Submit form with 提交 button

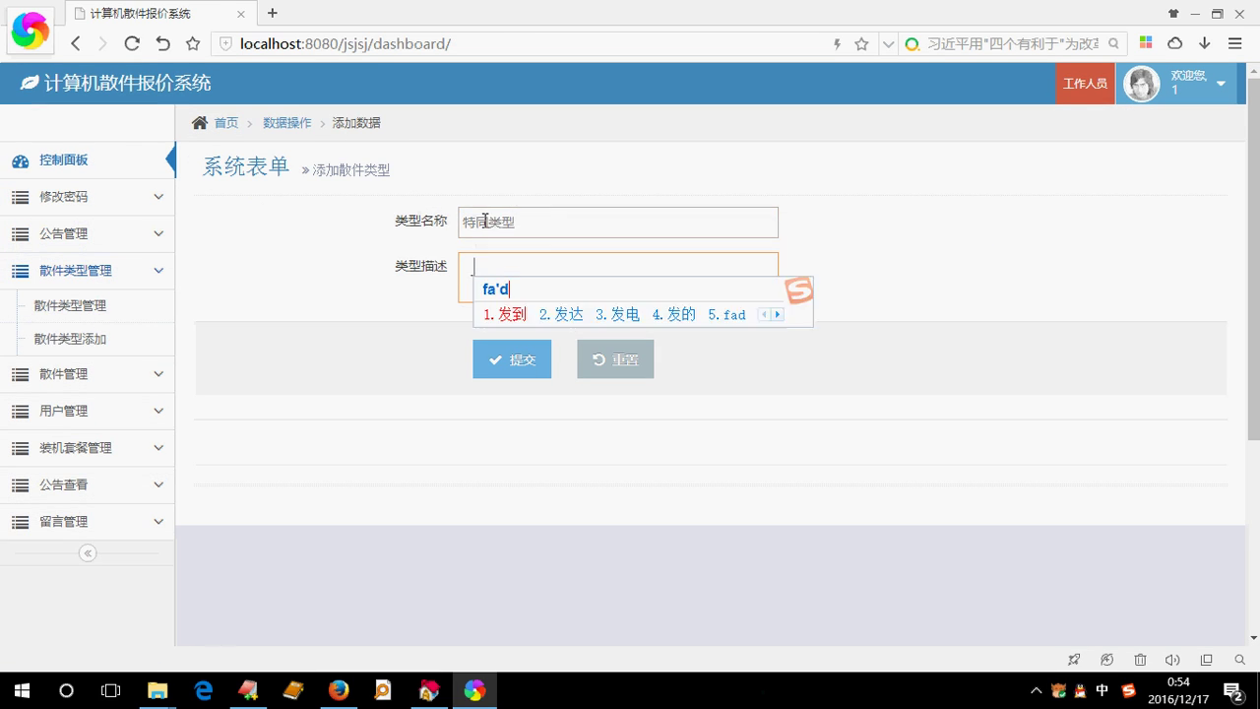click(512, 359)
